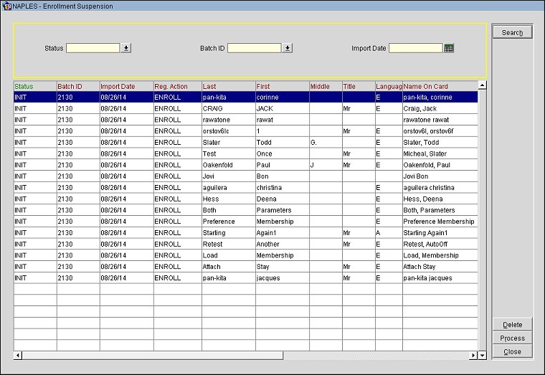
Task: Select the aguilera last name cell
Action: click(x=229, y=188)
